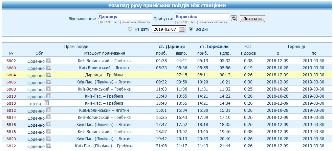Open train number 6822 link
This screenshot has height=151, width=333.
point(11,146)
